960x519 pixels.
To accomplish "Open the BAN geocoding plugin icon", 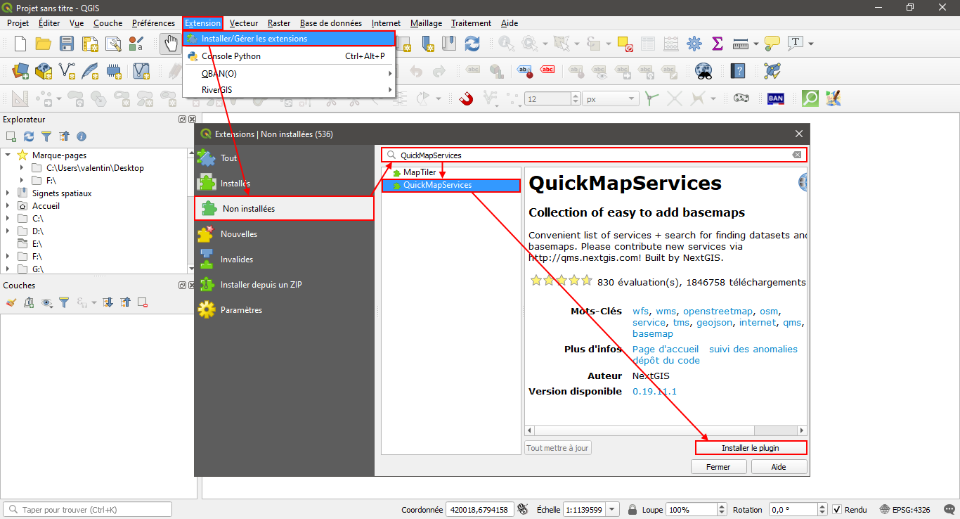I will click(776, 98).
